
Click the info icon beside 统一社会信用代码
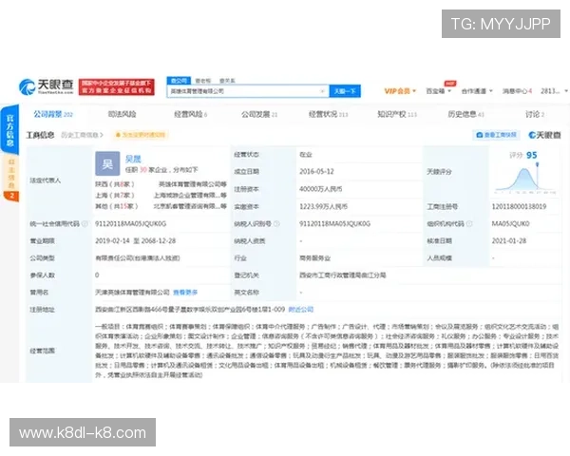tap(85, 223)
